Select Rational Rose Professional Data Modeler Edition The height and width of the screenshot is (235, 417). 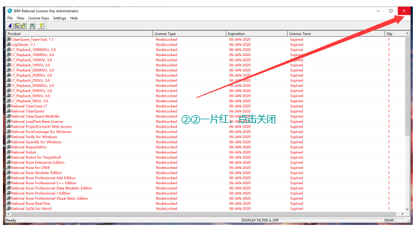coord(206,188)
